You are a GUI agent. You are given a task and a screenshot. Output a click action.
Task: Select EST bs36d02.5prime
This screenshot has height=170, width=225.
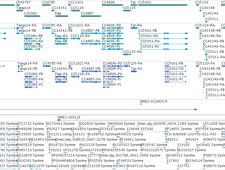pyautogui.click(x=209, y=145)
